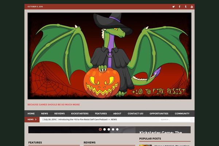
Task: Click the red News ticker label
Action: coord(32,120)
